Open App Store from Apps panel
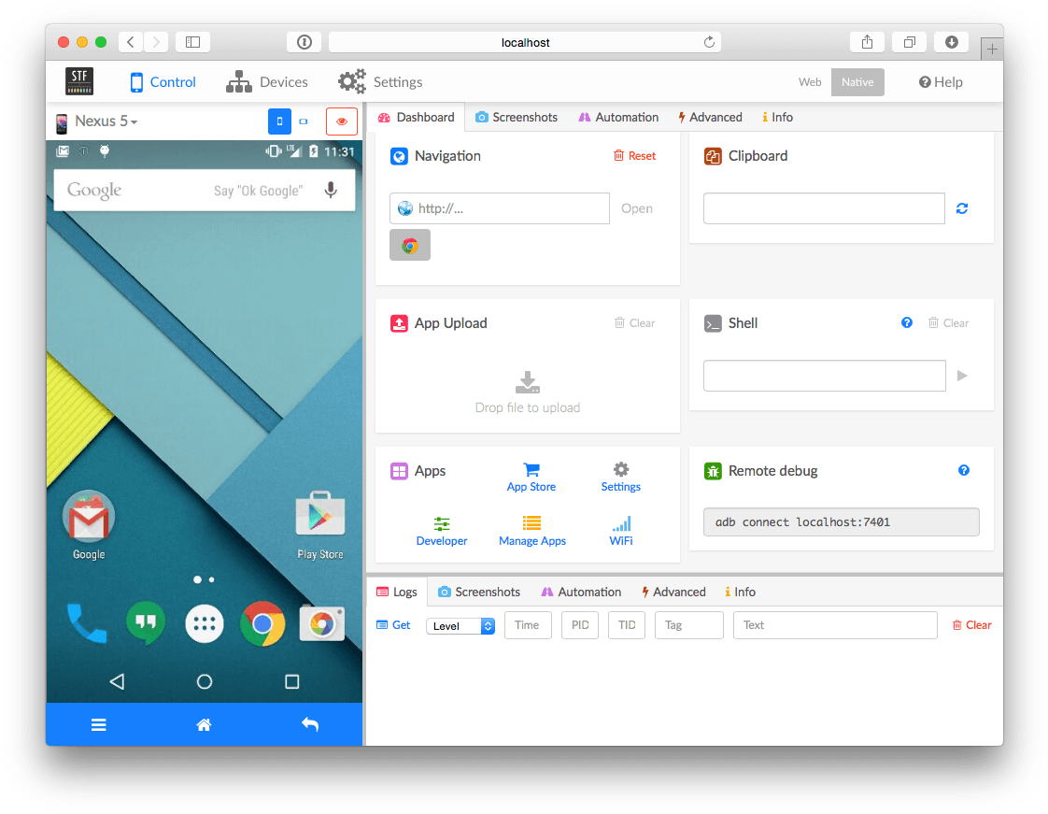Image resolution: width=1048 pixels, height=814 pixels. click(531, 478)
